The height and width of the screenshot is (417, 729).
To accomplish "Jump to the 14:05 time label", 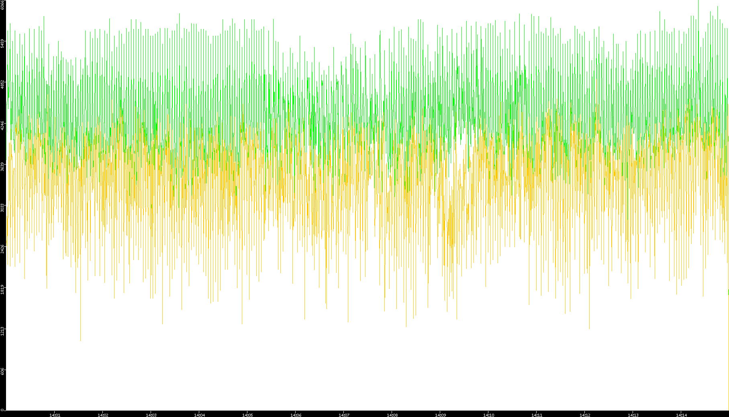I will [x=247, y=415].
